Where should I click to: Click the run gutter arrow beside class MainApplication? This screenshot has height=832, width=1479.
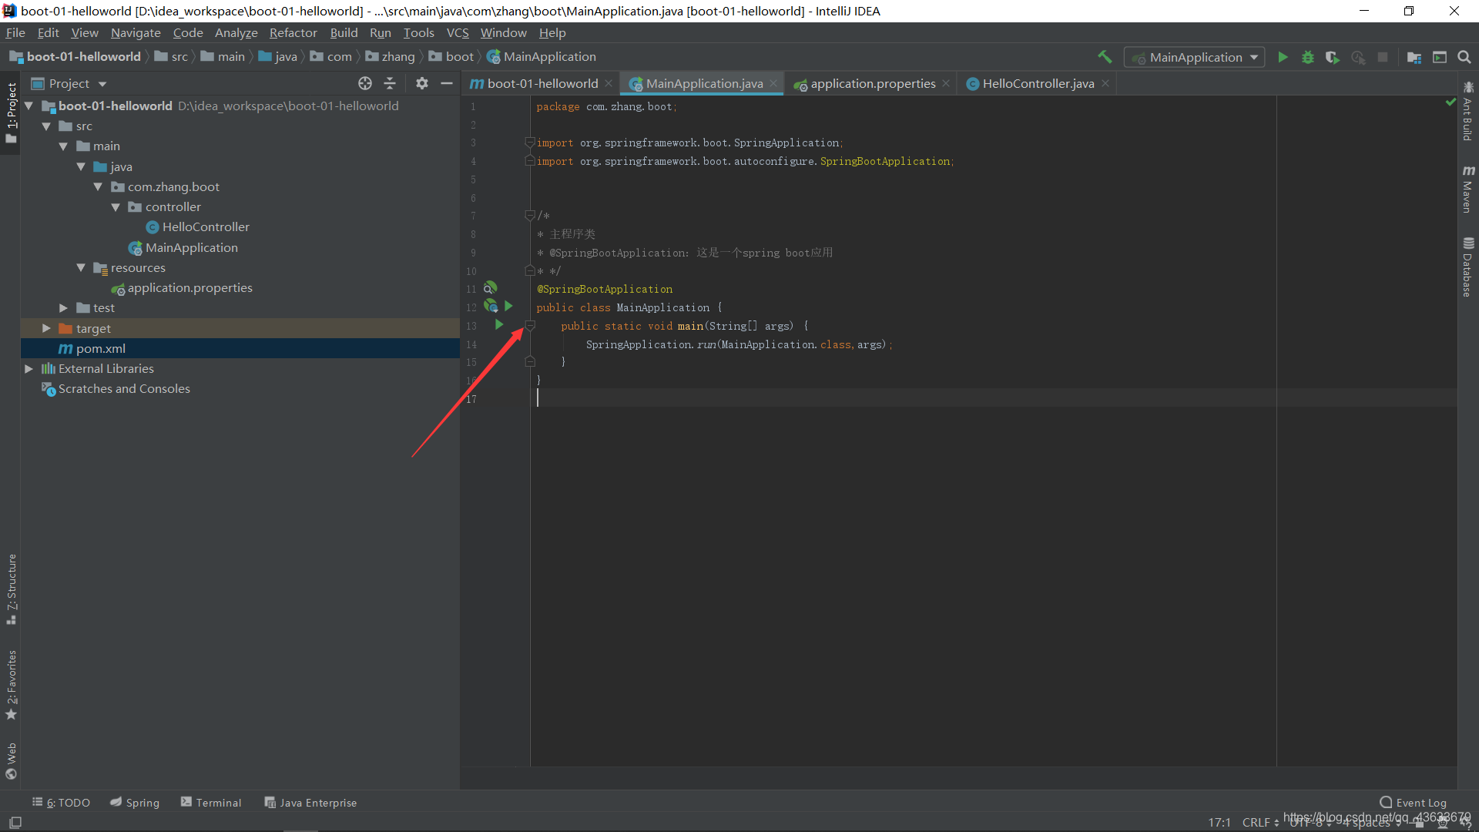point(508,307)
